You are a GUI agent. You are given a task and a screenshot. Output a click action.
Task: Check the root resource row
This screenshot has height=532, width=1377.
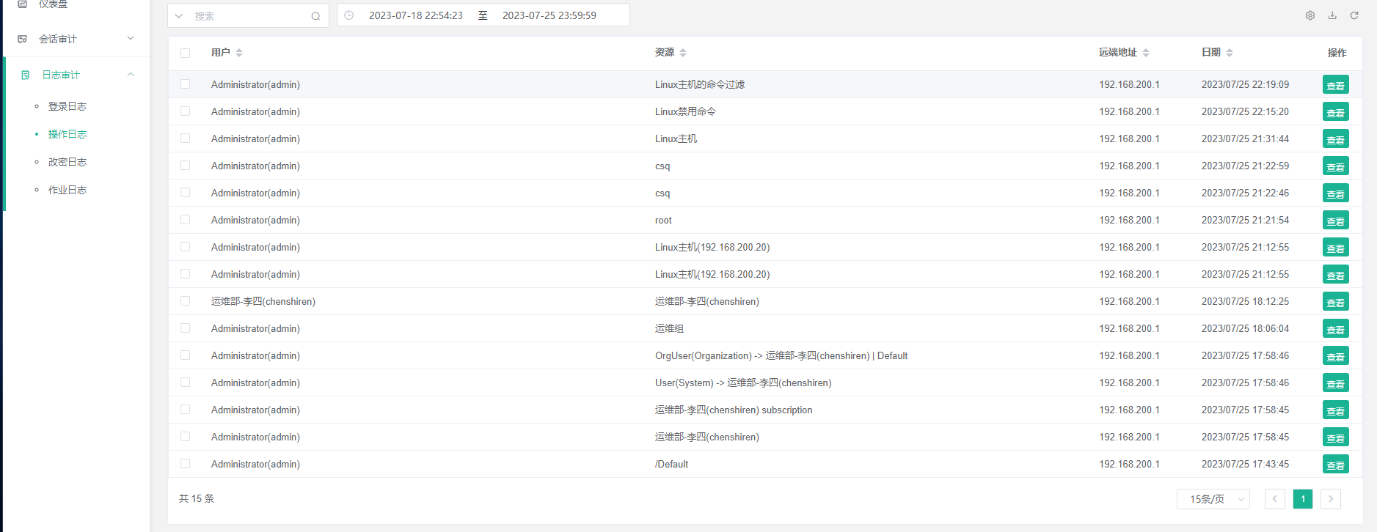[x=185, y=220]
